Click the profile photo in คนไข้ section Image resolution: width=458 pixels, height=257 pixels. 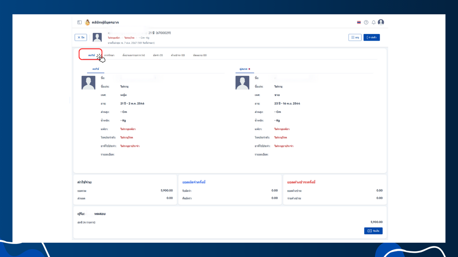tap(88, 83)
